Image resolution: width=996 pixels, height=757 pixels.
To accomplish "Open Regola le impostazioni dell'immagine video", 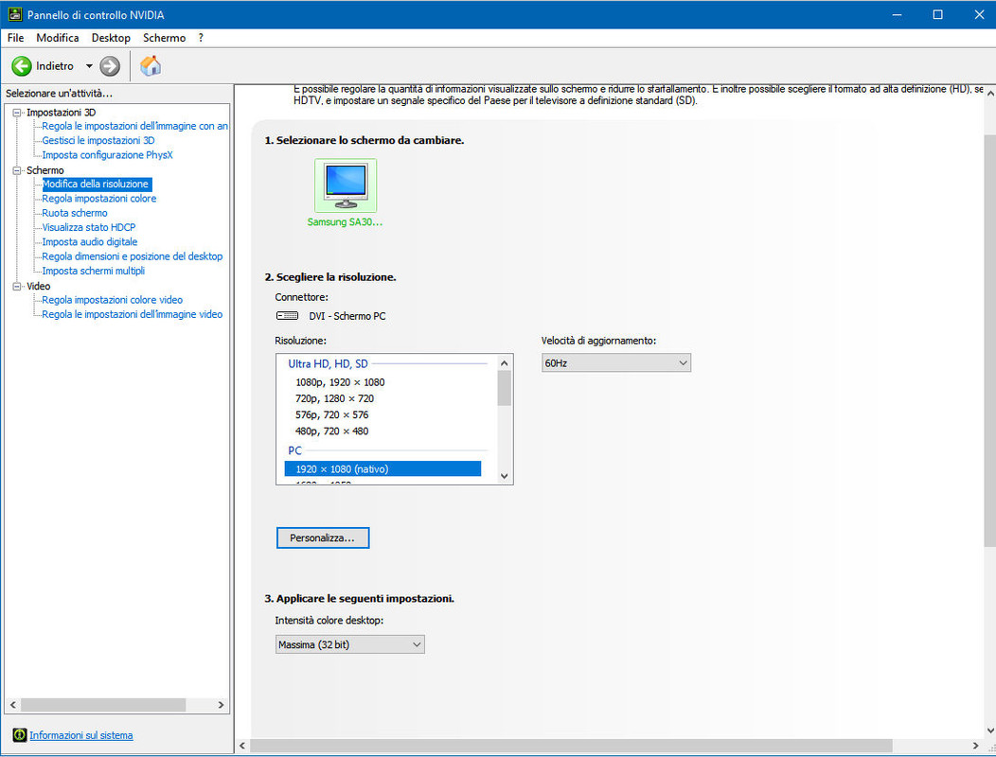I will (x=133, y=314).
